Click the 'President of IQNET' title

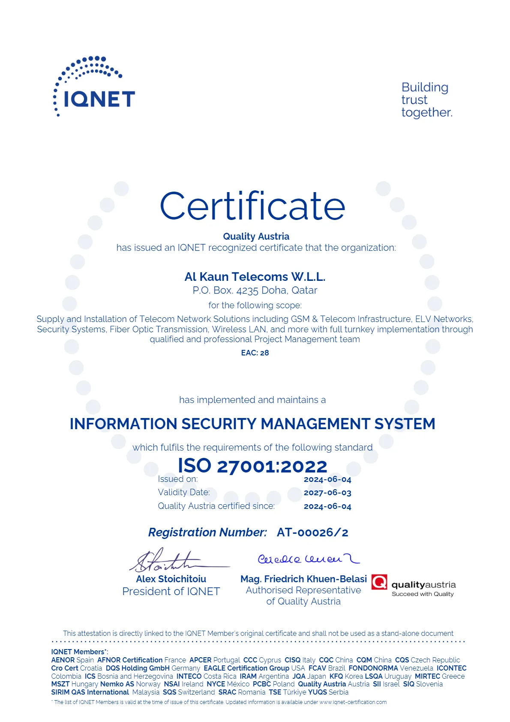click(x=171, y=591)
